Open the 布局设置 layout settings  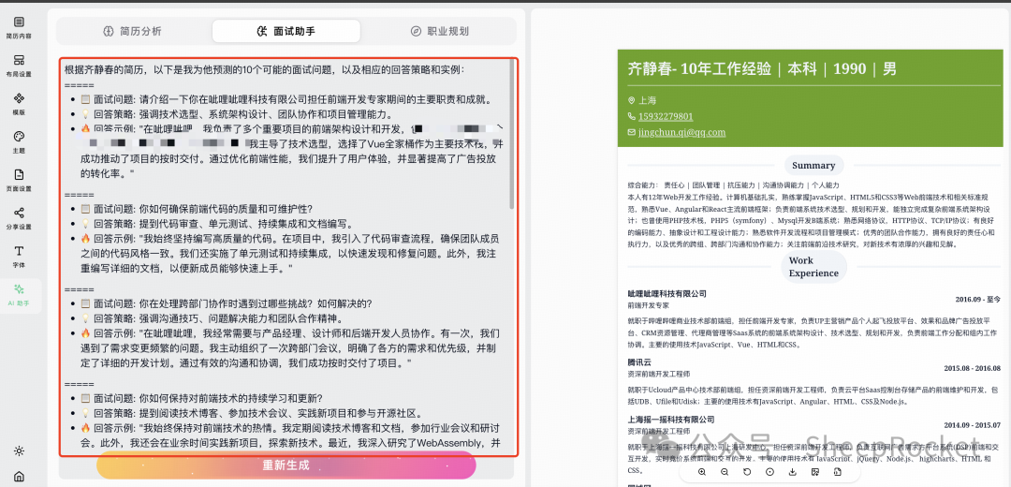click(x=19, y=66)
